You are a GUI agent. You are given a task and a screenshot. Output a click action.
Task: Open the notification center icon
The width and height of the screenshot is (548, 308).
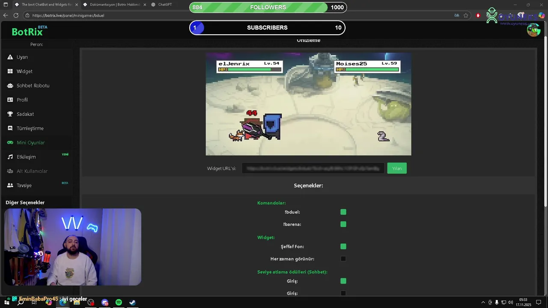point(539,302)
